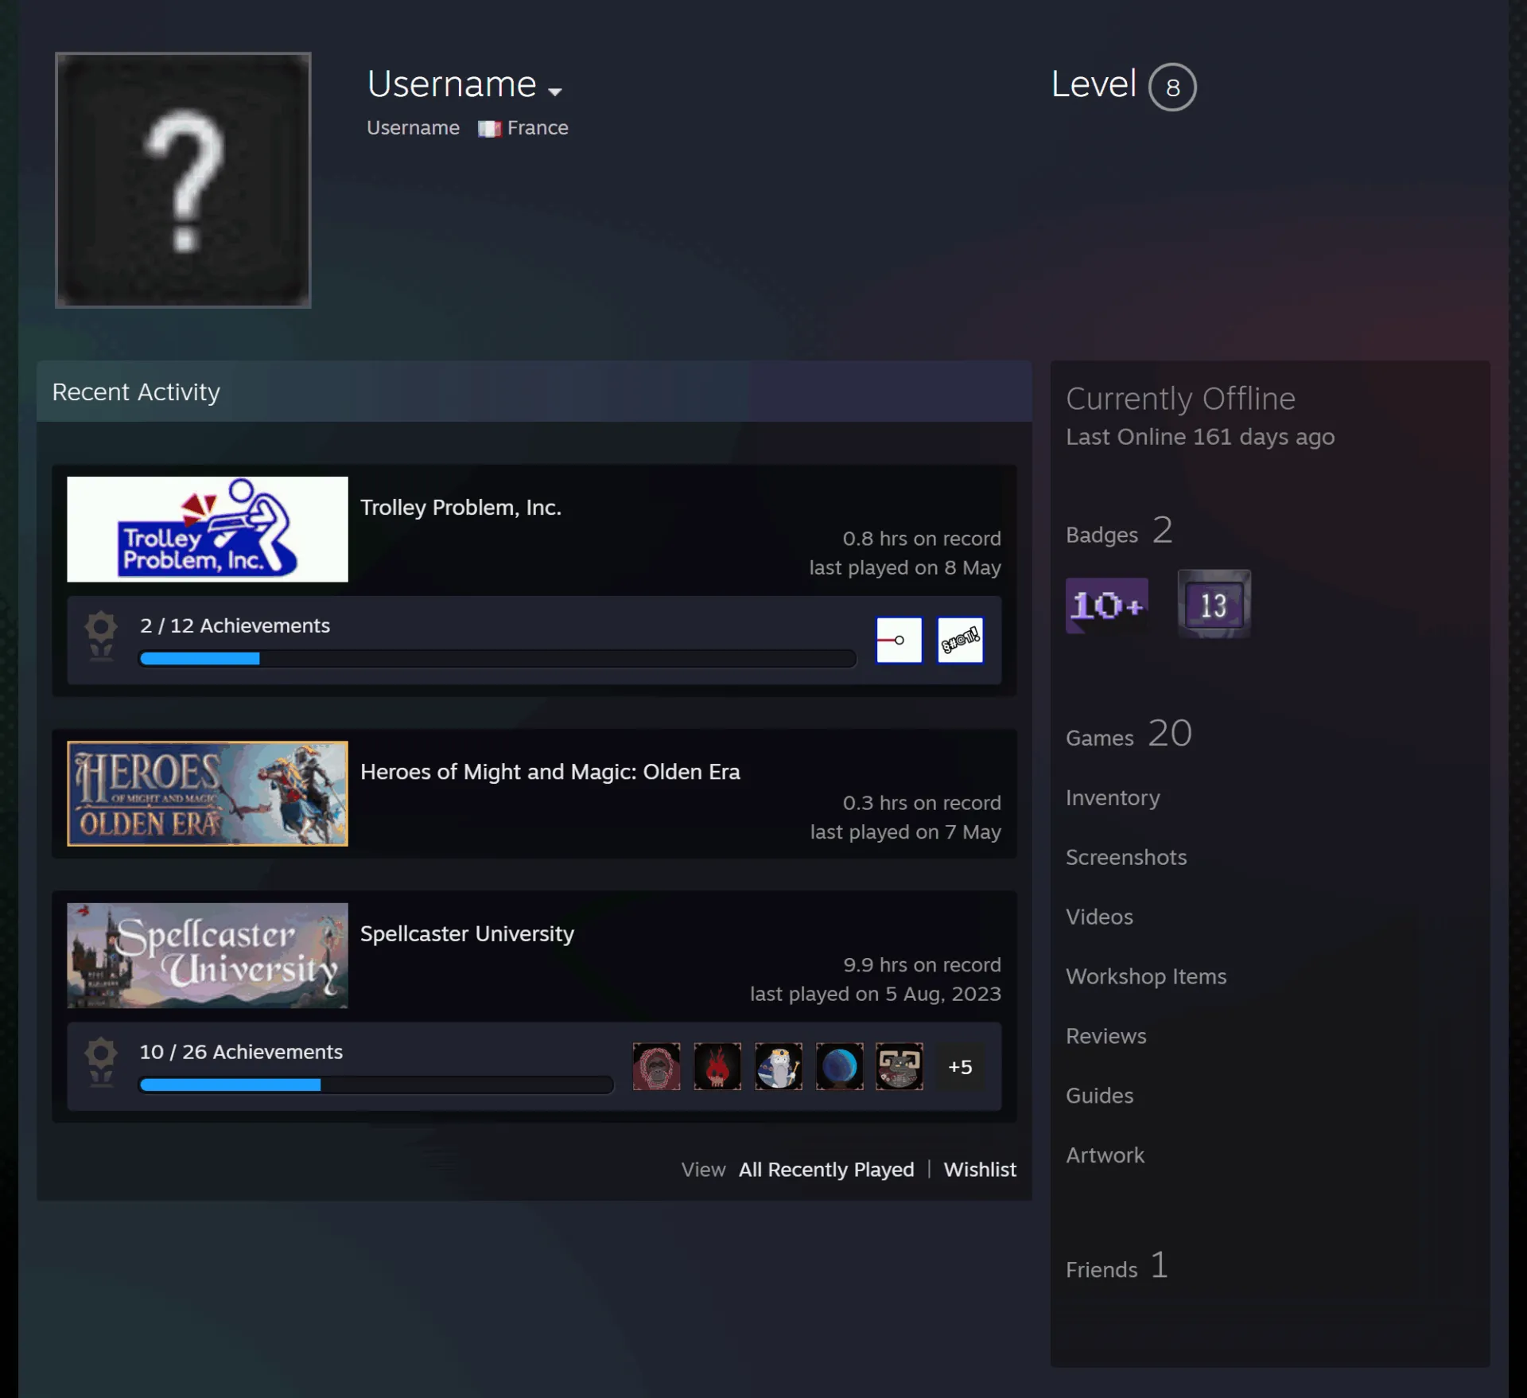This screenshot has height=1398, width=1527.
Task: Click Trolley Problem achievements trophy icon
Action: click(x=101, y=636)
